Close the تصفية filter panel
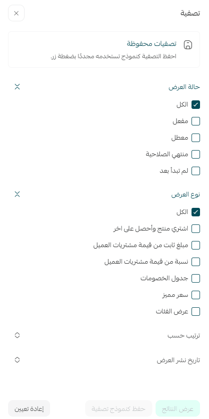This screenshot has height=419, width=209. click(16, 13)
